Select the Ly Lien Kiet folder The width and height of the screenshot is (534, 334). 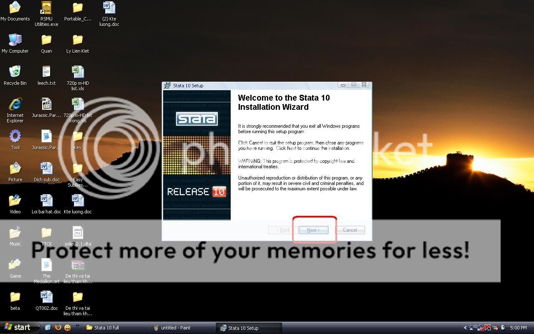pyautogui.click(x=78, y=43)
